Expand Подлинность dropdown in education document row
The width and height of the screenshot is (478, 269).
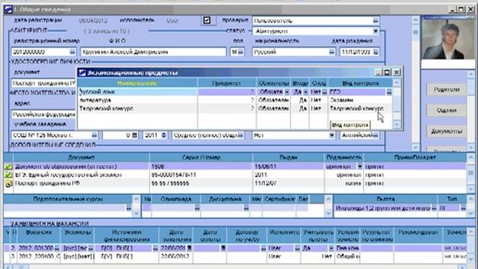click(360, 167)
